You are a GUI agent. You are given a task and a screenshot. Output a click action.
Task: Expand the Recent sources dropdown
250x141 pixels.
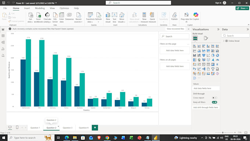click(78, 17)
